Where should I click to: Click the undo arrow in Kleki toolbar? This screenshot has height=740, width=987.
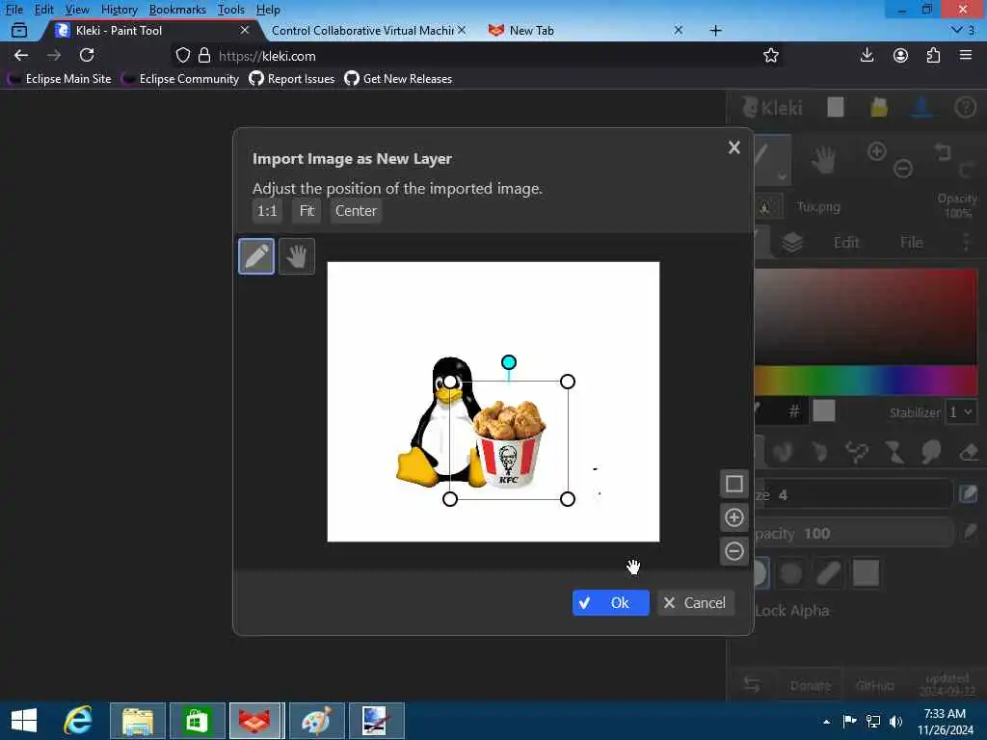943,151
